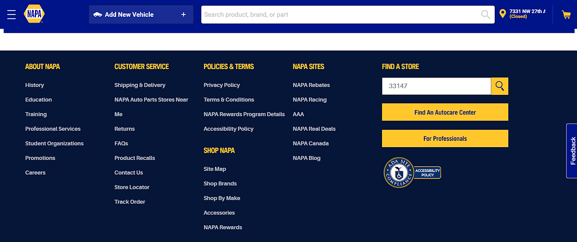Screen dimensions: 577x242
Task: Click the POLICIES & TERMS heading
Action: point(229,67)
